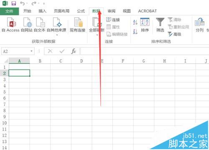
Task: Select column F header
Action: pos(123,61)
